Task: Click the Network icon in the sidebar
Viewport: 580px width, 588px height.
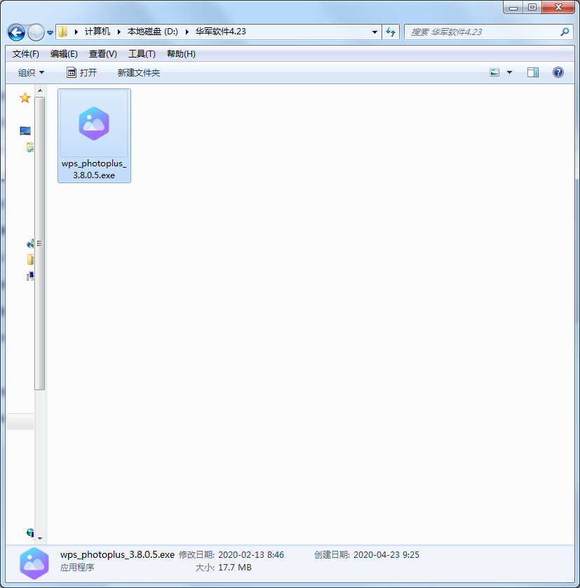Action: coord(29,533)
